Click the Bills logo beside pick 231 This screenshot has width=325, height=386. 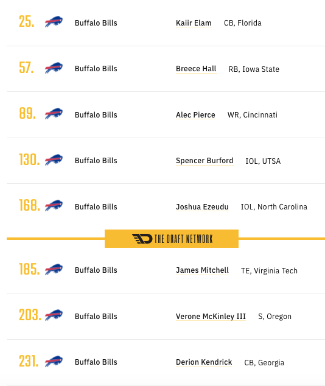tap(54, 361)
